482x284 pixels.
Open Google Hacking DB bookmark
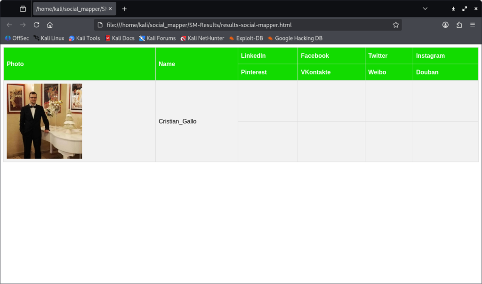coord(295,38)
